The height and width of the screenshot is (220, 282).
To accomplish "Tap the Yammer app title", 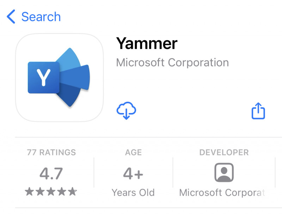I will (147, 43).
